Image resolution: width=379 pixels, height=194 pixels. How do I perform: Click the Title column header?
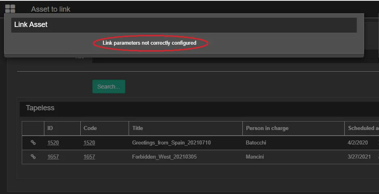pos(137,128)
